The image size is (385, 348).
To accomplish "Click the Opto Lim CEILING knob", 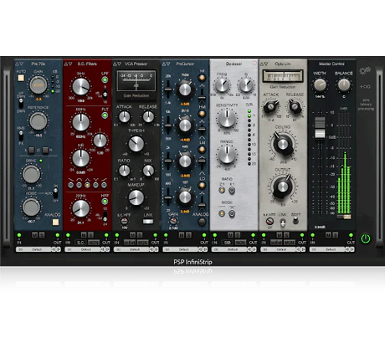I will (283, 144).
